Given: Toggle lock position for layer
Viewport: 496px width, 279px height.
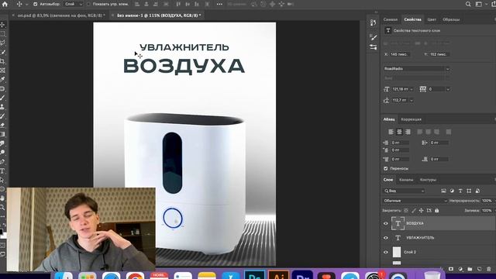Looking at the screenshot, I should point(421,210).
